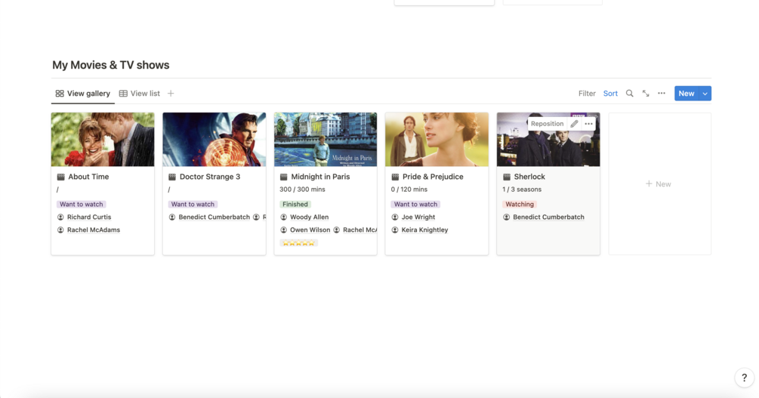Screen dimensions: 759x398
Task: Add a new view with plus icon
Action: click(171, 94)
